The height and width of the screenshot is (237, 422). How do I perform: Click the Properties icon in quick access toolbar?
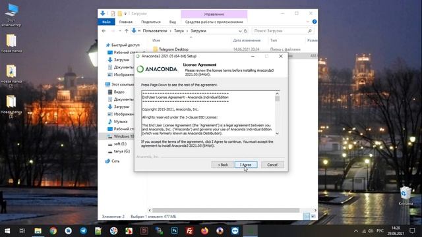(x=113, y=13)
